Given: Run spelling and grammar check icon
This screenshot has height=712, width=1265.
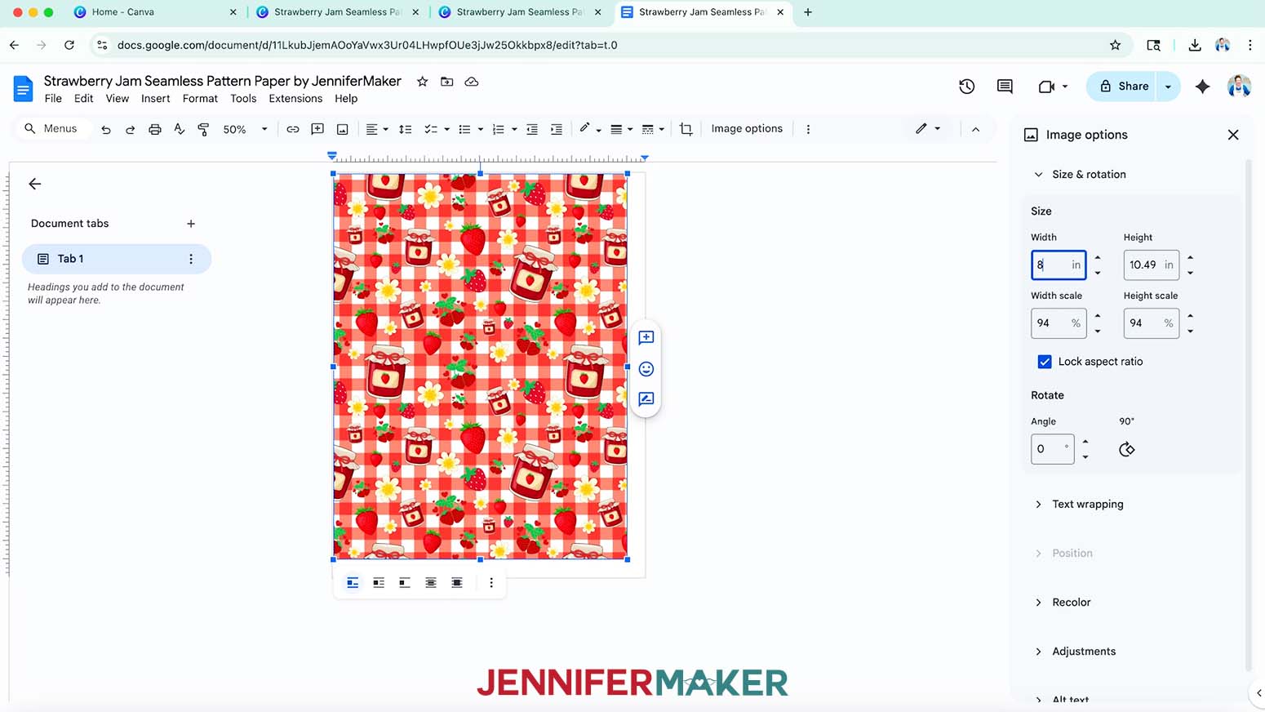Looking at the screenshot, I should (179, 129).
